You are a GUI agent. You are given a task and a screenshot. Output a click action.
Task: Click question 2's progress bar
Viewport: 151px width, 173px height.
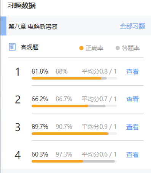tap(74, 106)
